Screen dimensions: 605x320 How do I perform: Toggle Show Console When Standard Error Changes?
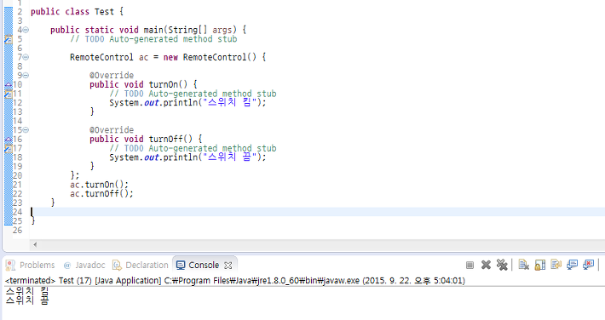pos(589,265)
